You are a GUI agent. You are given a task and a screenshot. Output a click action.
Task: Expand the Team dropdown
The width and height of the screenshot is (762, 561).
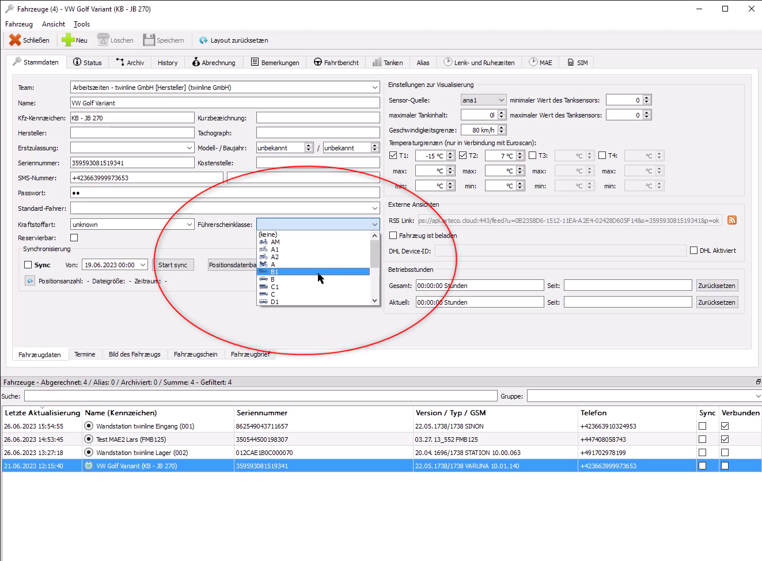point(375,88)
